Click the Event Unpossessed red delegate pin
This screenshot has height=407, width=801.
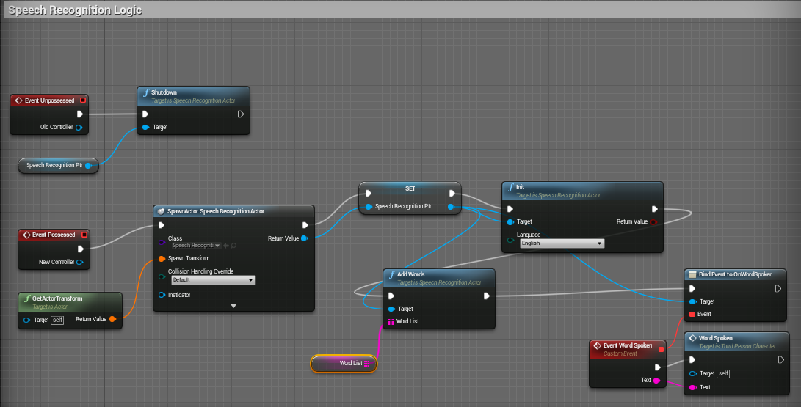[83, 100]
